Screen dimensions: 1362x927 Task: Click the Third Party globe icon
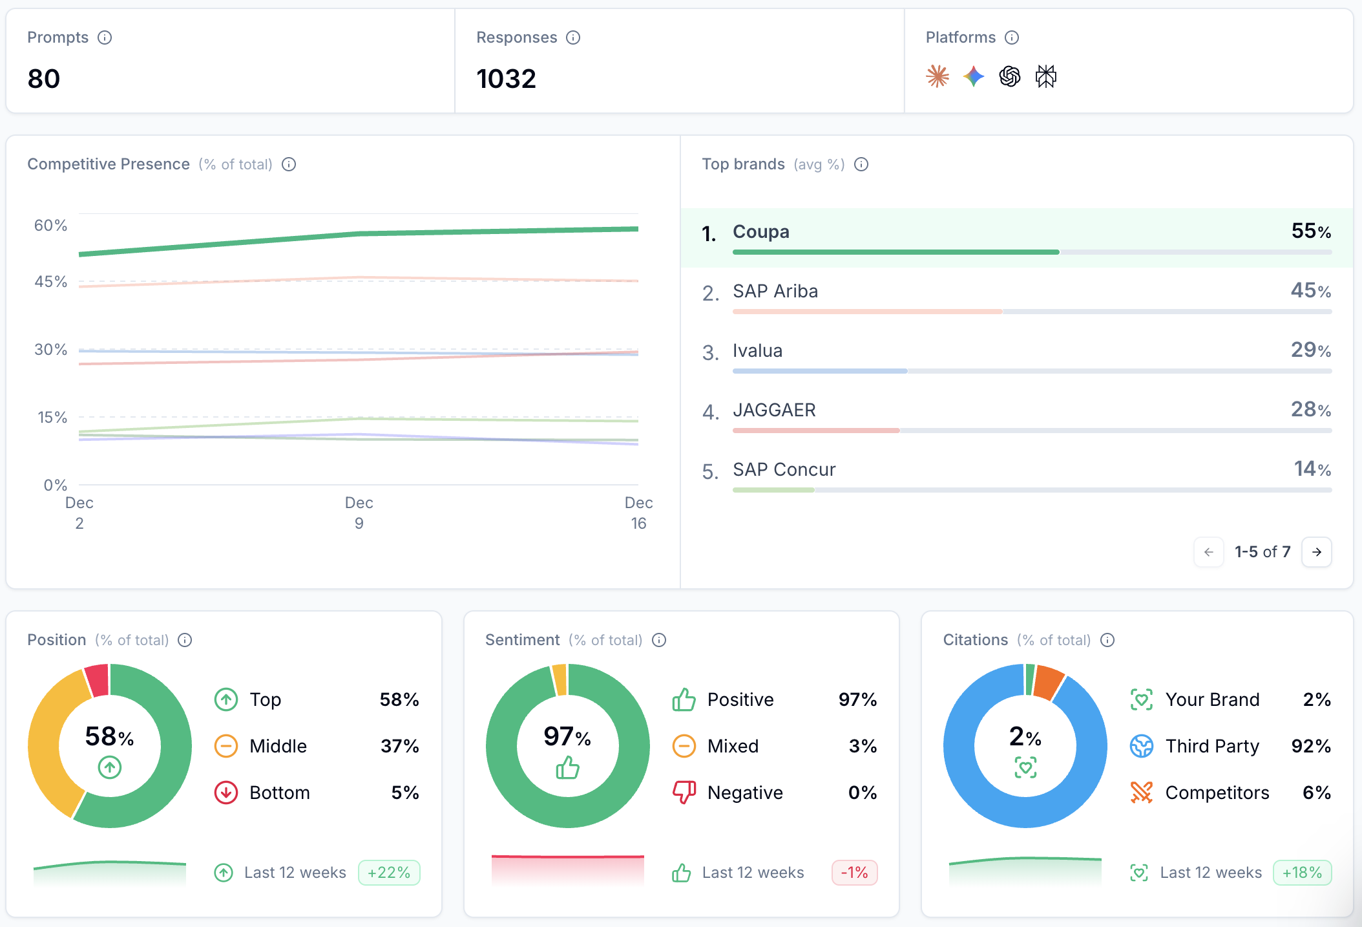click(1142, 746)
